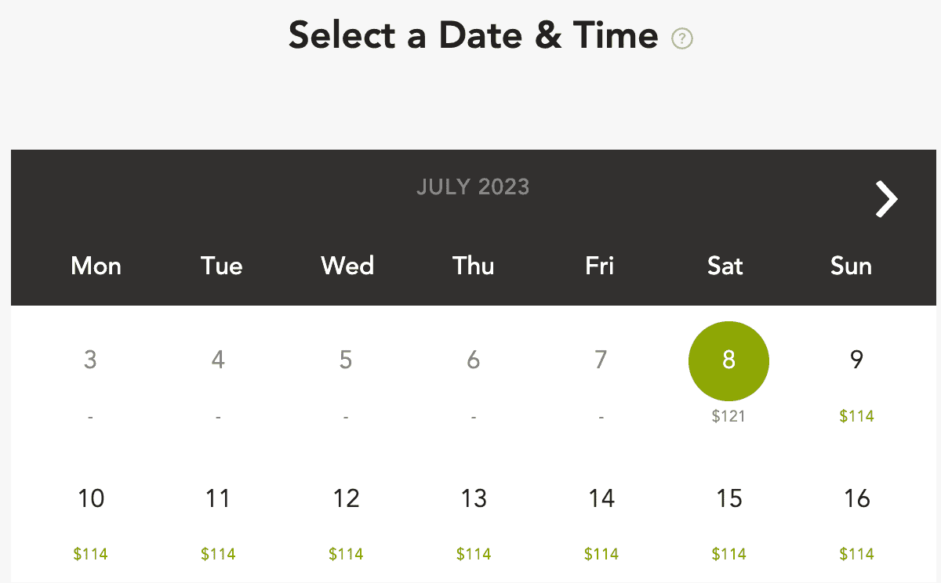
Task: Go to next month with arrow
Action: point(886,199)
